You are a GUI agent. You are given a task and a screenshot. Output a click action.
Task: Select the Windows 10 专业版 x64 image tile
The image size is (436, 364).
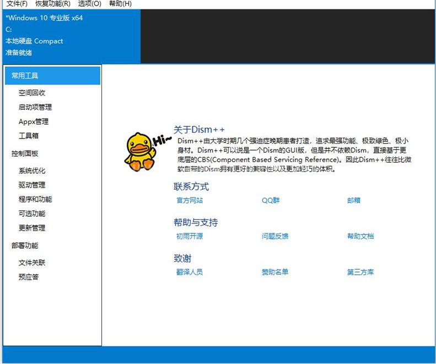pos(72,36)
